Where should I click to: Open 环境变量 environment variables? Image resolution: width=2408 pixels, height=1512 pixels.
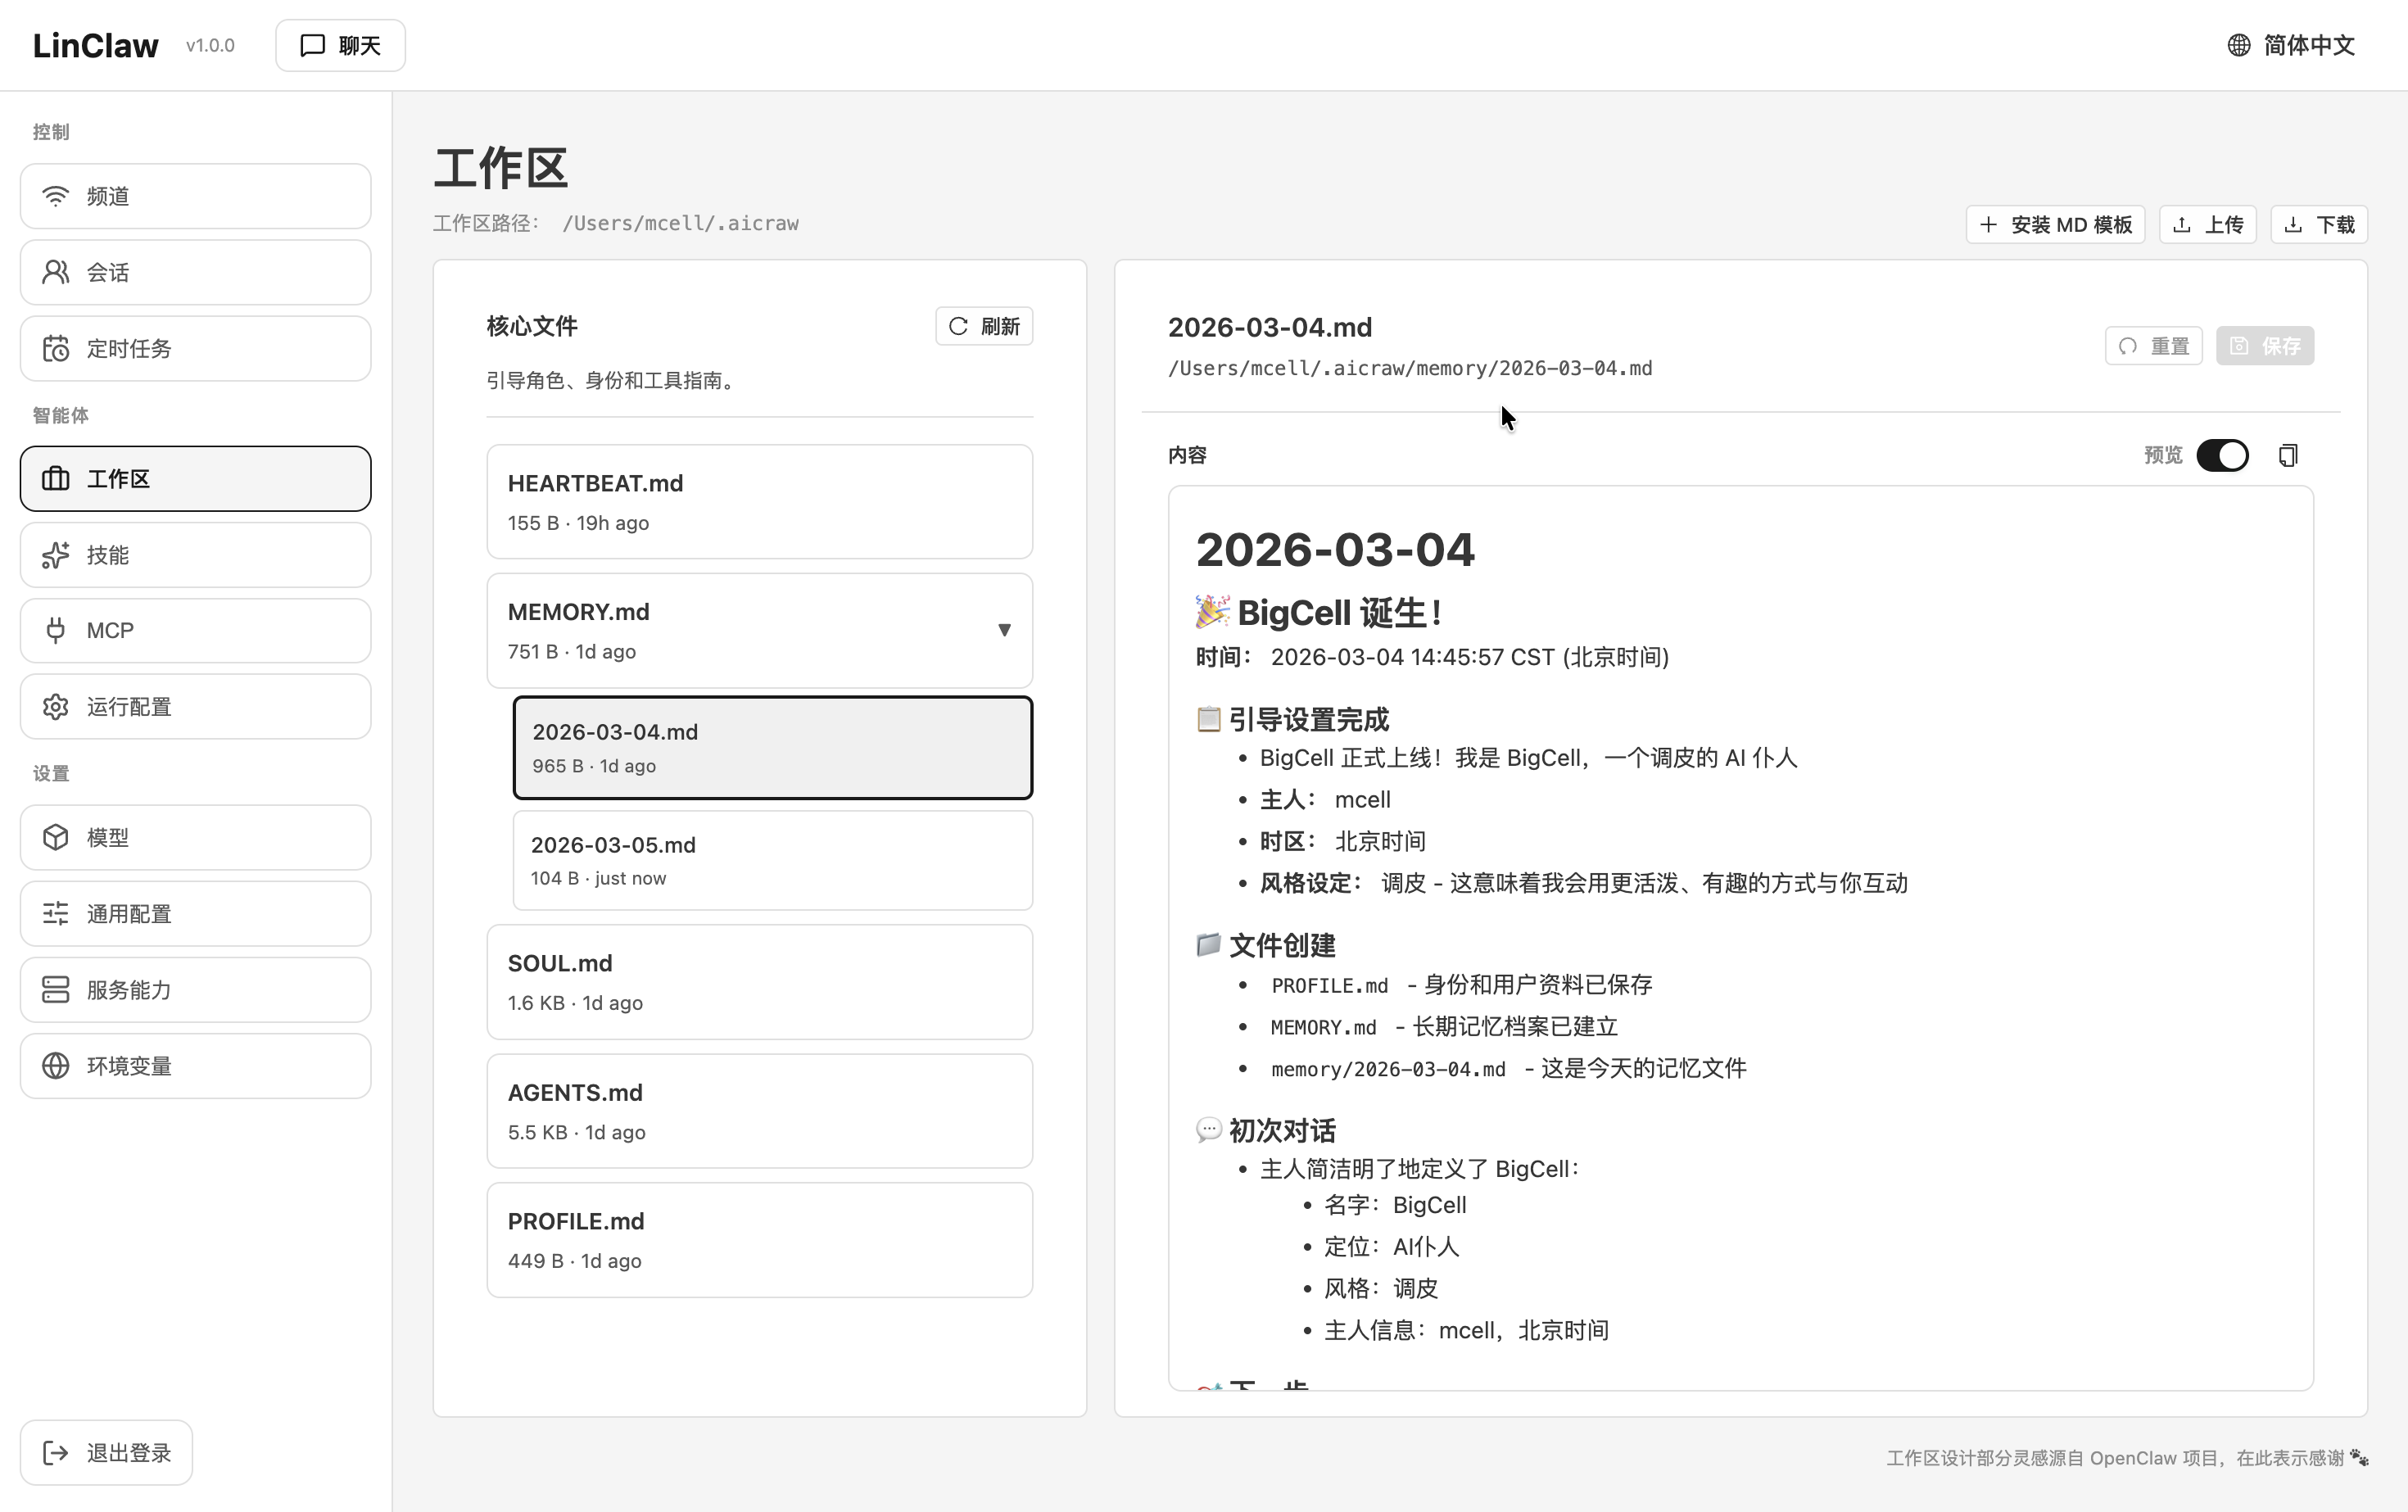tap(196, 1066)
